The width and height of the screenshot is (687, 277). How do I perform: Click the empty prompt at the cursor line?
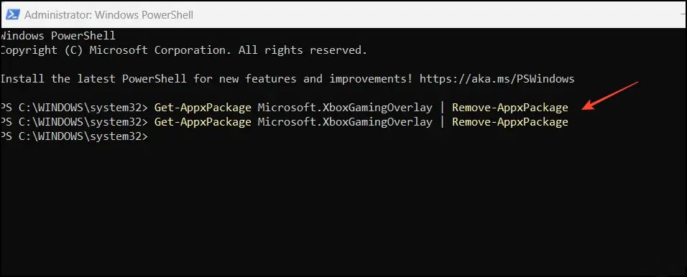[75, 136]
